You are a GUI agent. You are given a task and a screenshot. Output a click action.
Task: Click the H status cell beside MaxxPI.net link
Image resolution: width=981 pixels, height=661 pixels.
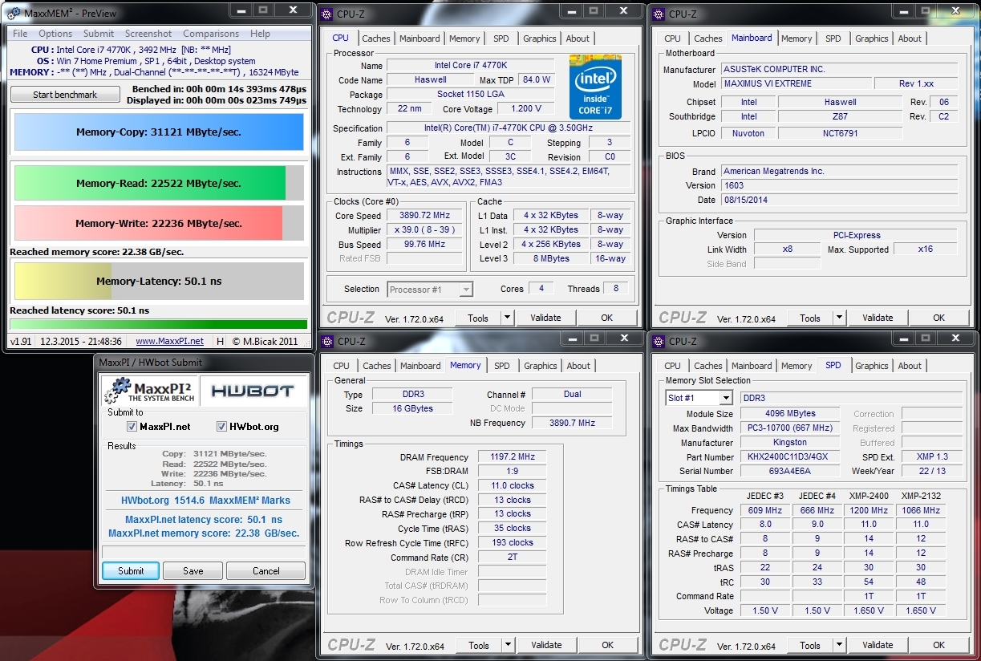221,341
